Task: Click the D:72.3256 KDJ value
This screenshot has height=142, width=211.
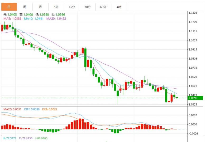Action: (x=26, y=138)
